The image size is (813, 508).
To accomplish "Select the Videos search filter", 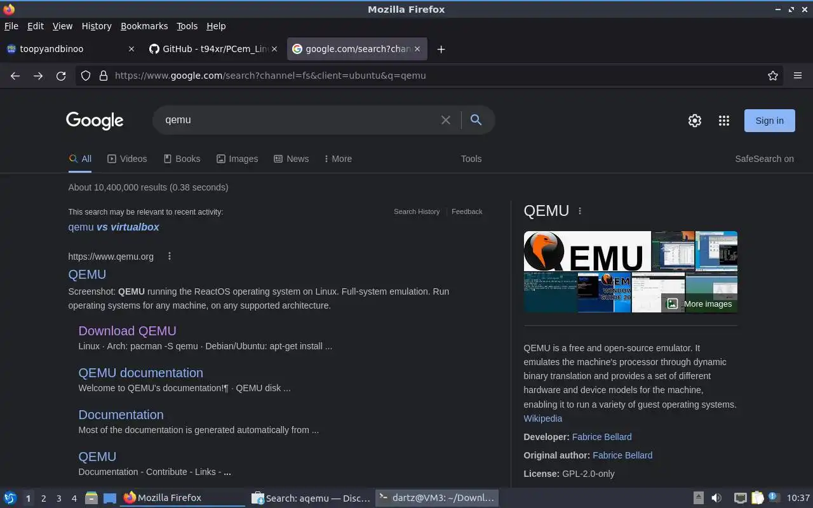I will (x=127, y=159).
